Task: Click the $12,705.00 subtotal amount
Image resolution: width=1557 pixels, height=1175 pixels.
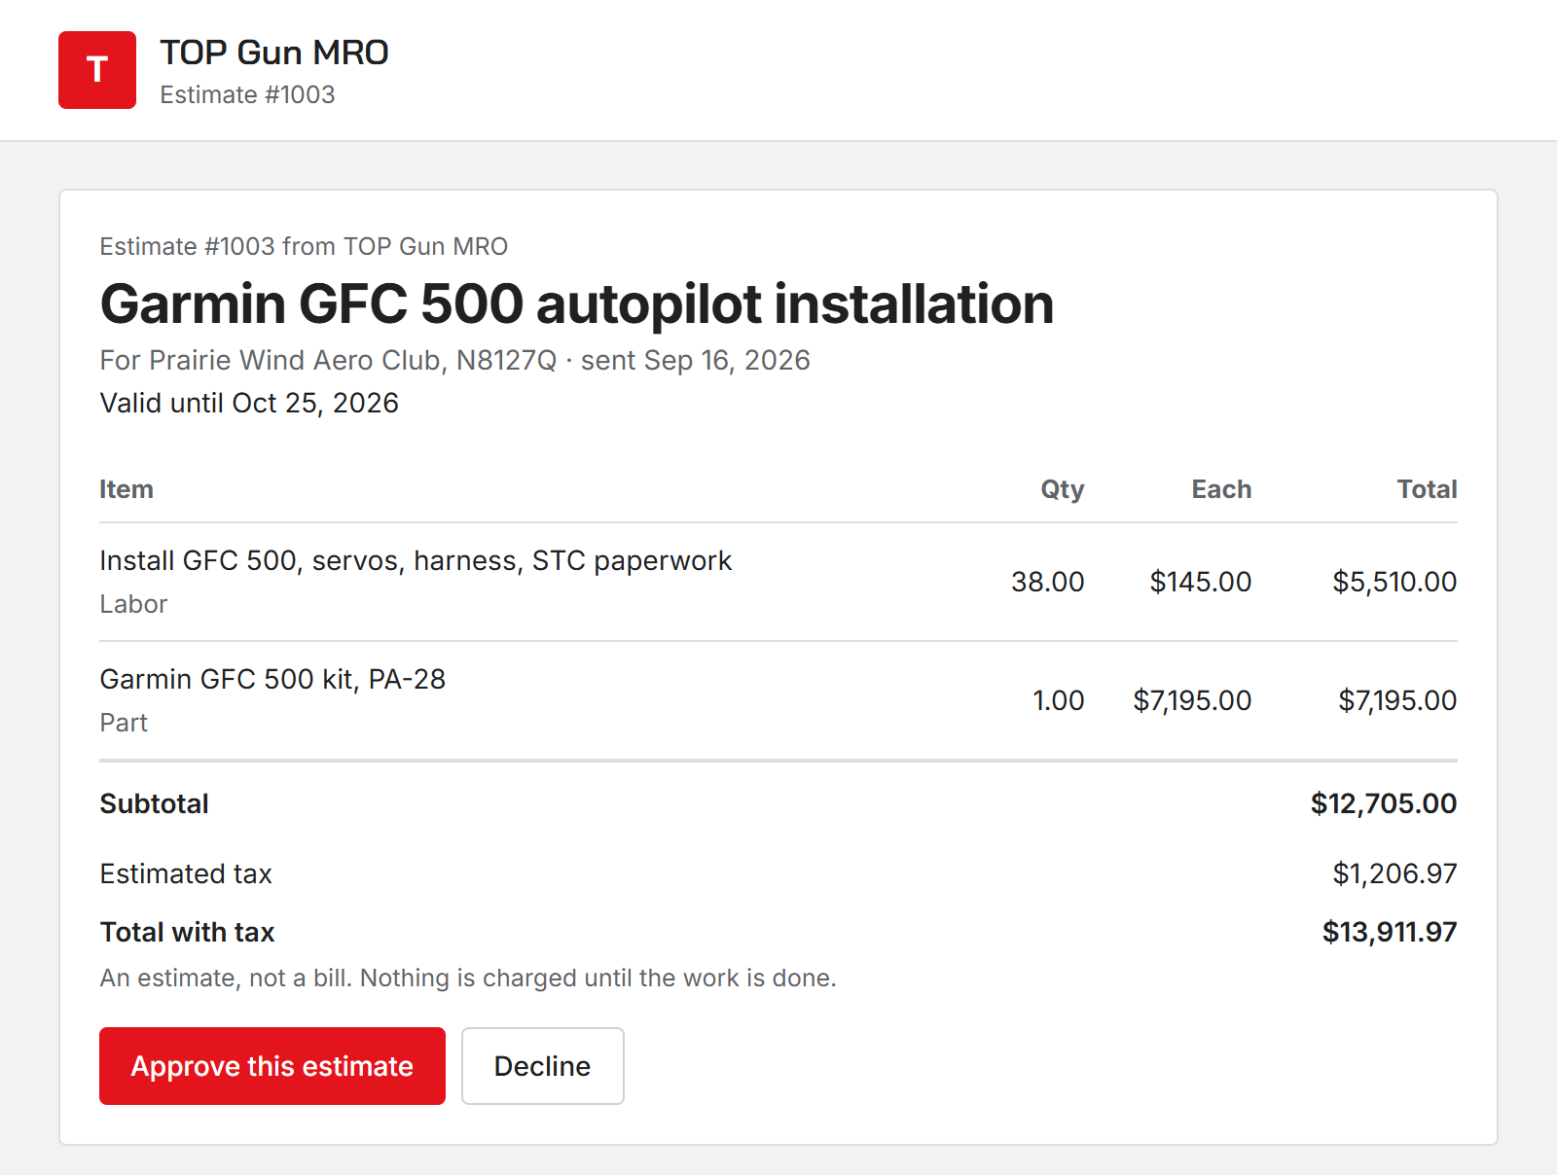Action: [x=1384, y=803]
